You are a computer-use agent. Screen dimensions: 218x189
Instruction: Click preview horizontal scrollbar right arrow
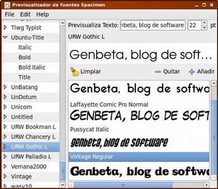click(x=206, y=185)
